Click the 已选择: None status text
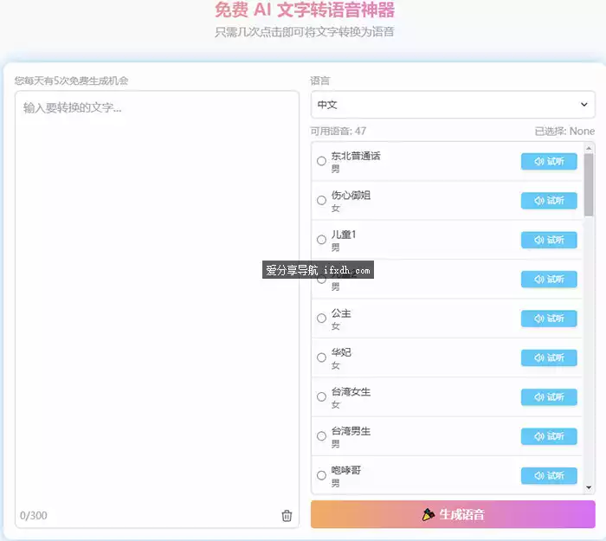The image size is (606, 541). [564, 132]
